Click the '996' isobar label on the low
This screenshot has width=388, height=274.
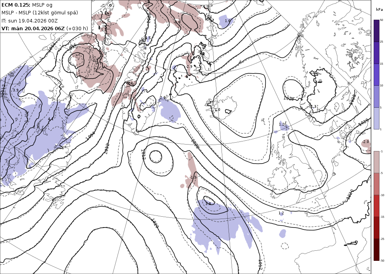click(x=73, y=46)
